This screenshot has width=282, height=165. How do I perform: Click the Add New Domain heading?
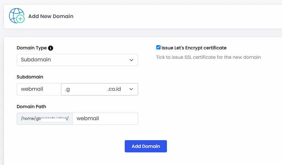51,16
